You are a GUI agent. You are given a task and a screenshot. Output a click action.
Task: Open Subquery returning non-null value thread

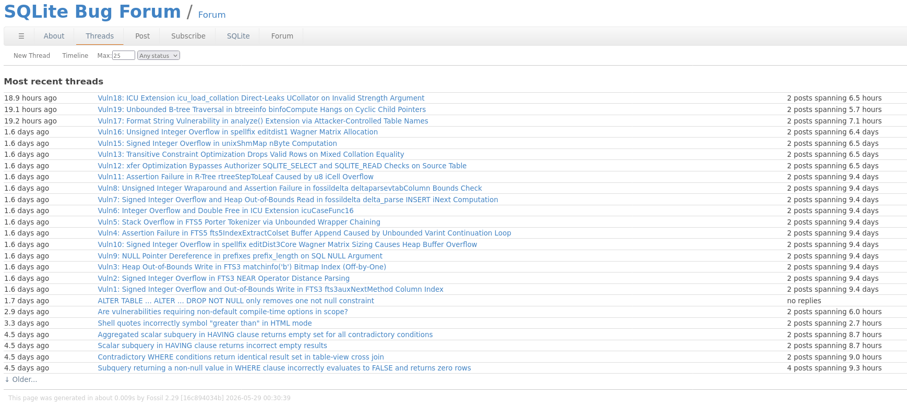[x=284, y=368]
